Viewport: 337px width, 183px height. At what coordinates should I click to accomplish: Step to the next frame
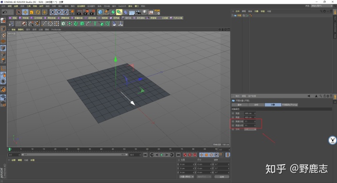(167, 155)
